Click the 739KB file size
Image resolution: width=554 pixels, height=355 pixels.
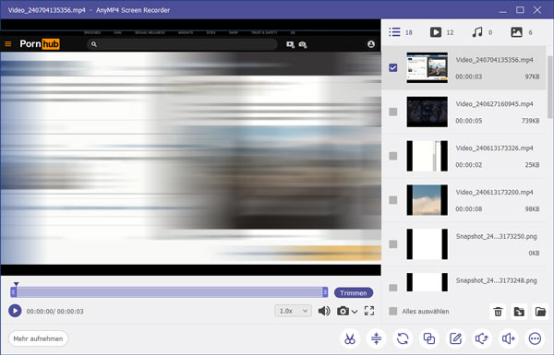530,121
